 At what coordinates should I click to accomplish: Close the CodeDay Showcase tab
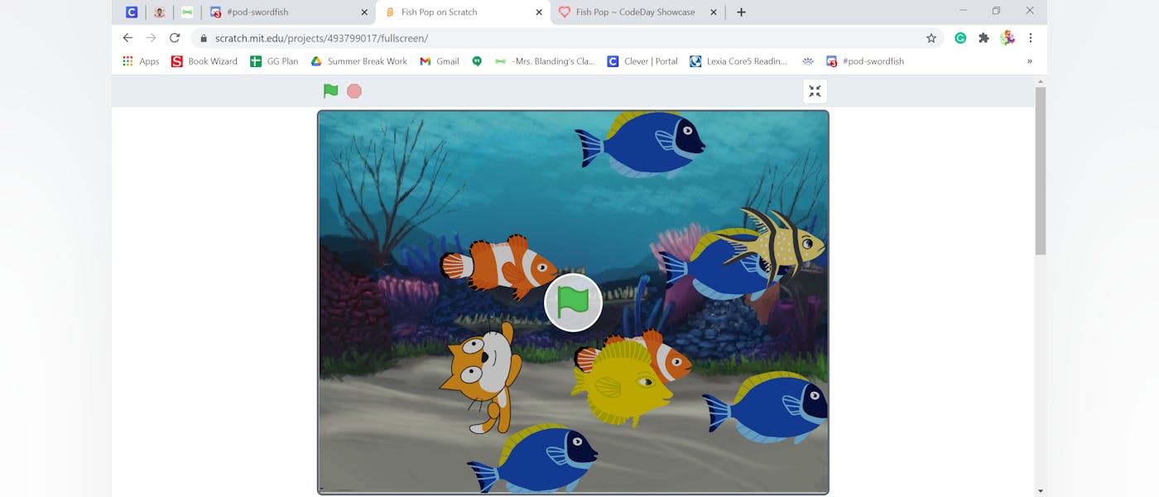(714, 12)
